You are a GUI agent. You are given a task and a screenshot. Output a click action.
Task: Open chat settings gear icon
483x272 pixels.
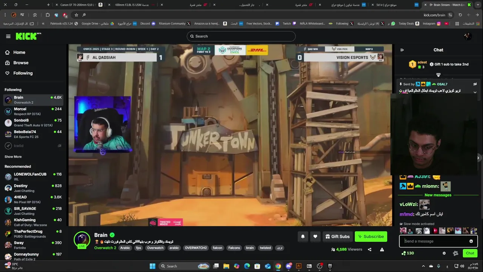tap(444, 253)
